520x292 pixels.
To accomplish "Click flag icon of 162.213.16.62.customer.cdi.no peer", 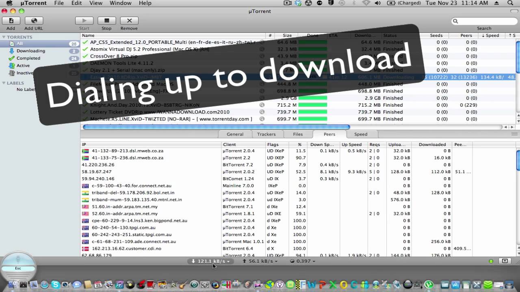I will [85, 249].
